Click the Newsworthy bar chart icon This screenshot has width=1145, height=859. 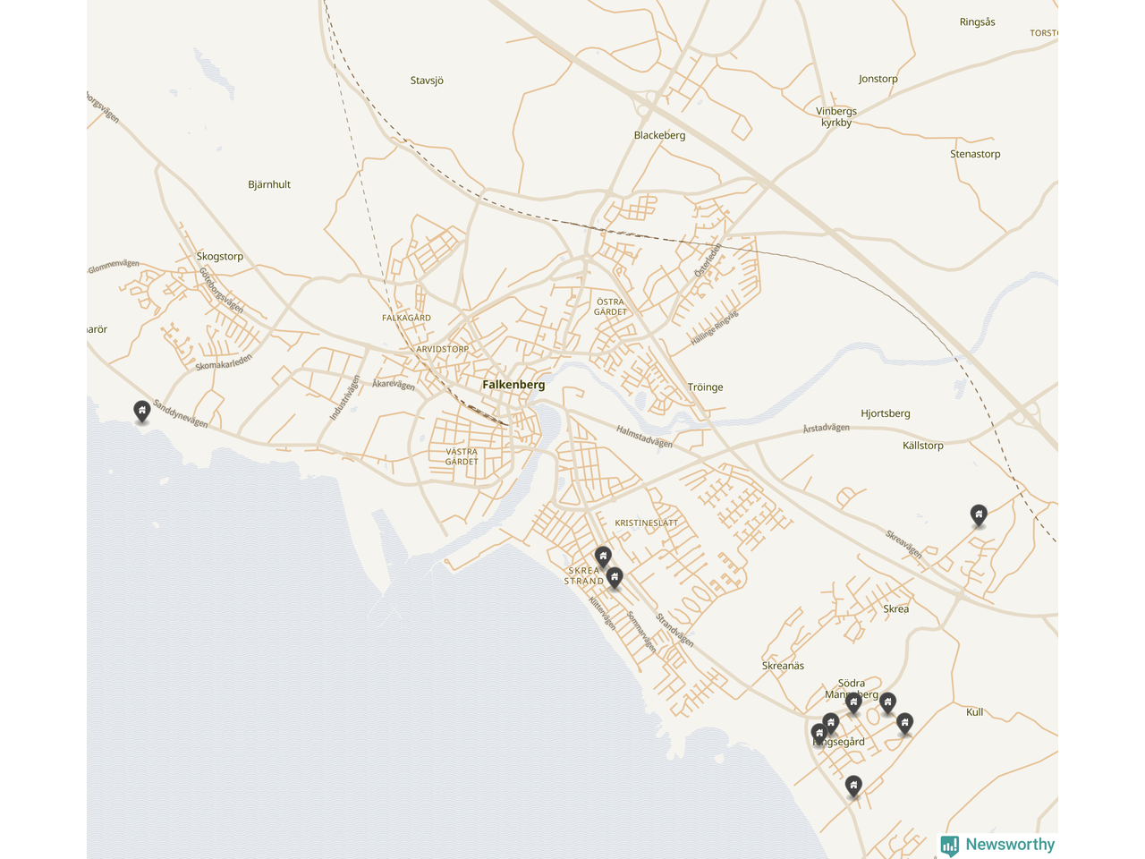coord(950,846)
